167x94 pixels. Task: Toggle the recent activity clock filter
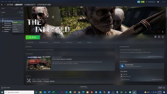20,12
